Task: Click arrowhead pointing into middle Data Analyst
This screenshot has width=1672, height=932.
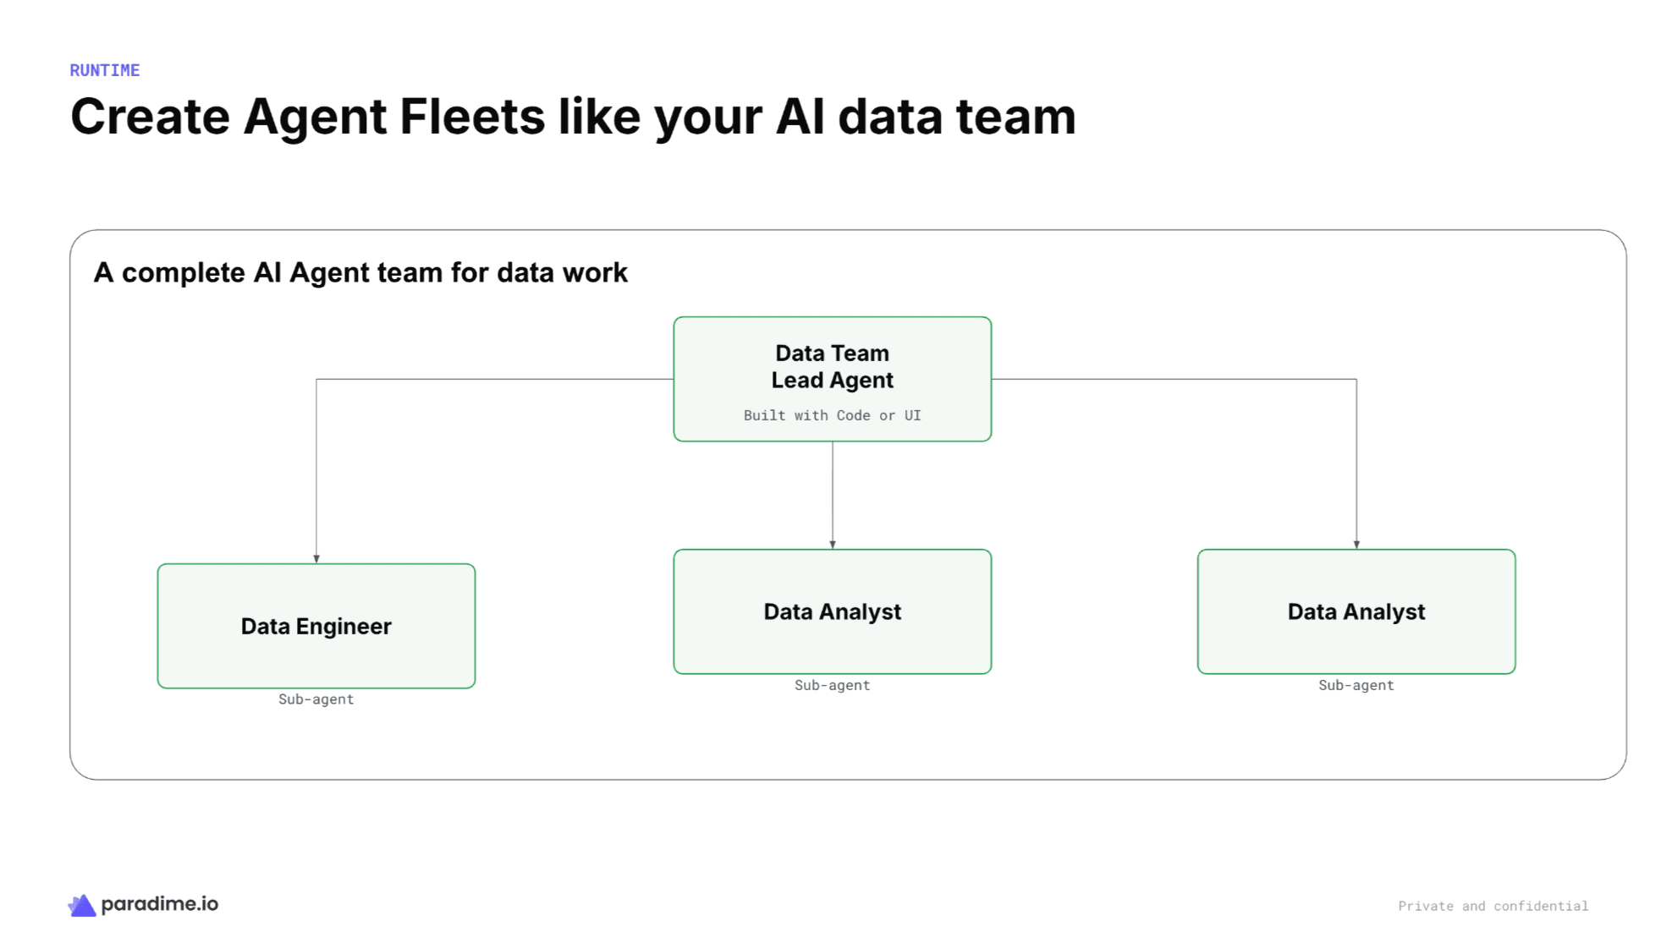Action: coord(833,545)
